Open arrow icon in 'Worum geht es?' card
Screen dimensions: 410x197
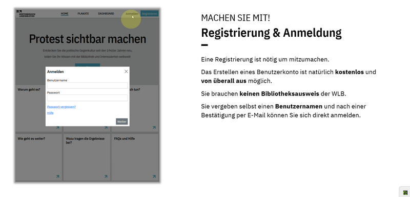(x=57, y=128)
